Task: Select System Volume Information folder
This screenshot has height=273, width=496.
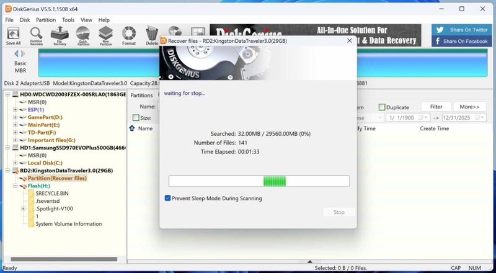Action: [69, 224]
